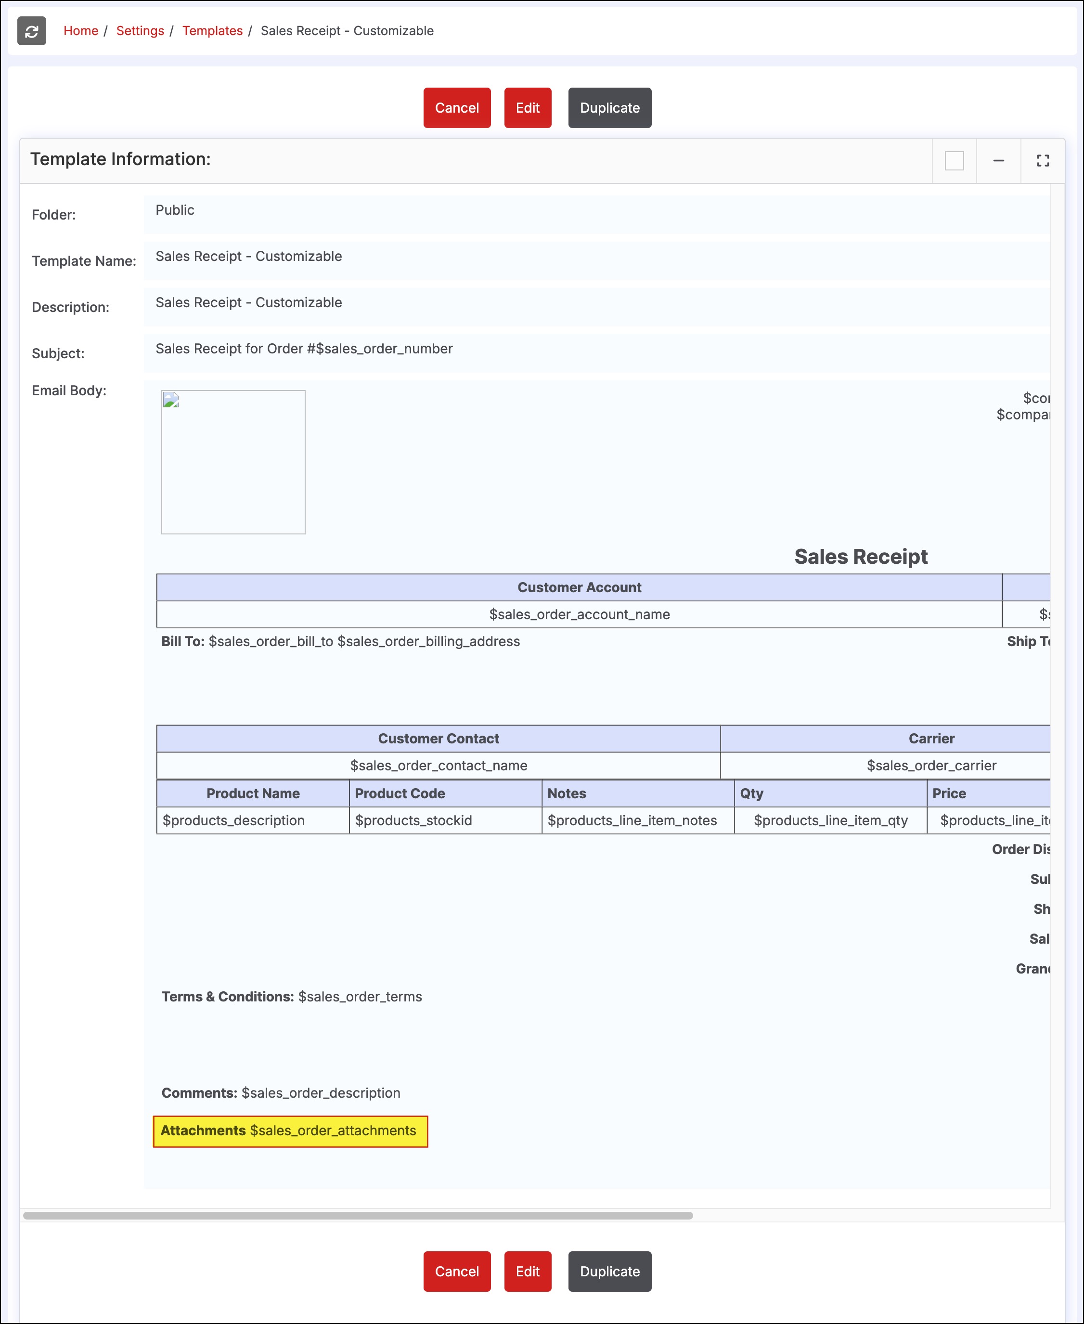Click the top Edit button
1084x1324 pixels.
tap(528, 108)
